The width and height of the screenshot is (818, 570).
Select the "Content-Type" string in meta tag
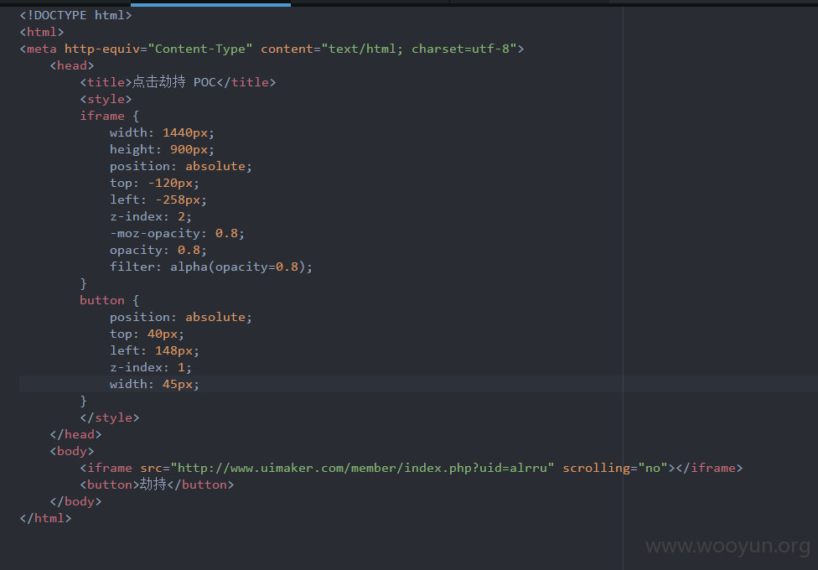[200, 49]
